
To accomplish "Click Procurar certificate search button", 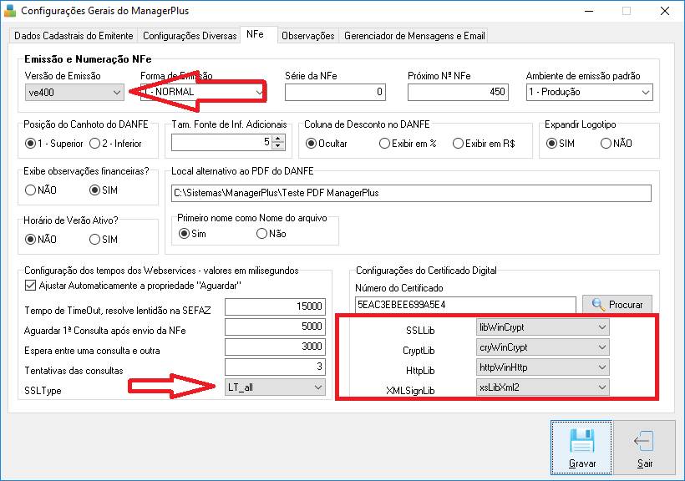I will point(617,305).
